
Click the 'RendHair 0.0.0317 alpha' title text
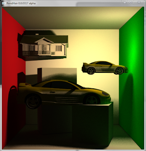[21, 3]
